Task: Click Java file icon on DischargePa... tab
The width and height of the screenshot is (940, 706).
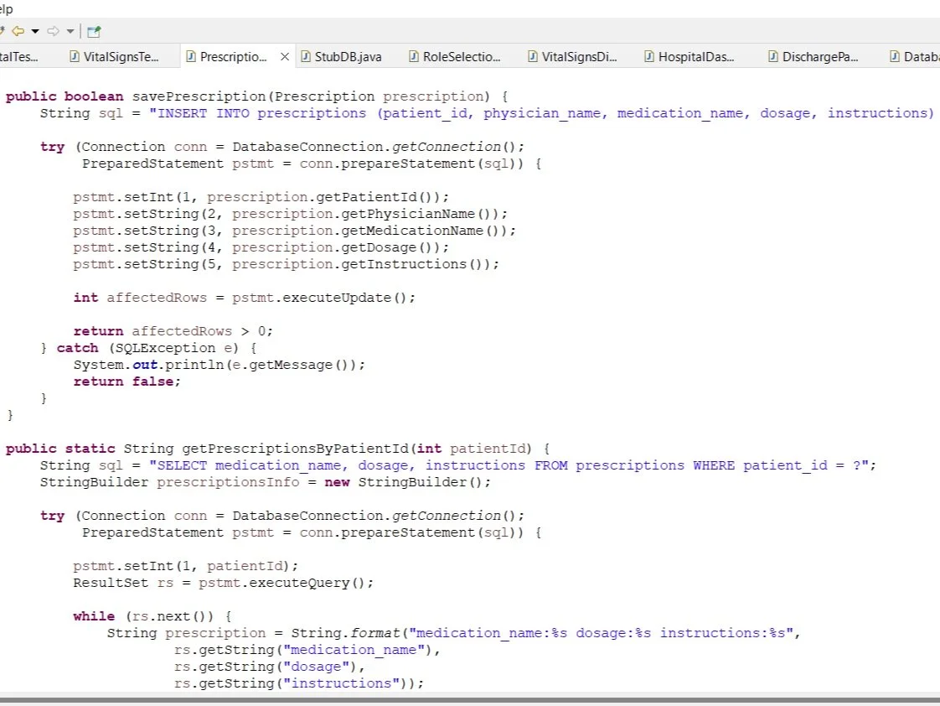Action: 773,56
